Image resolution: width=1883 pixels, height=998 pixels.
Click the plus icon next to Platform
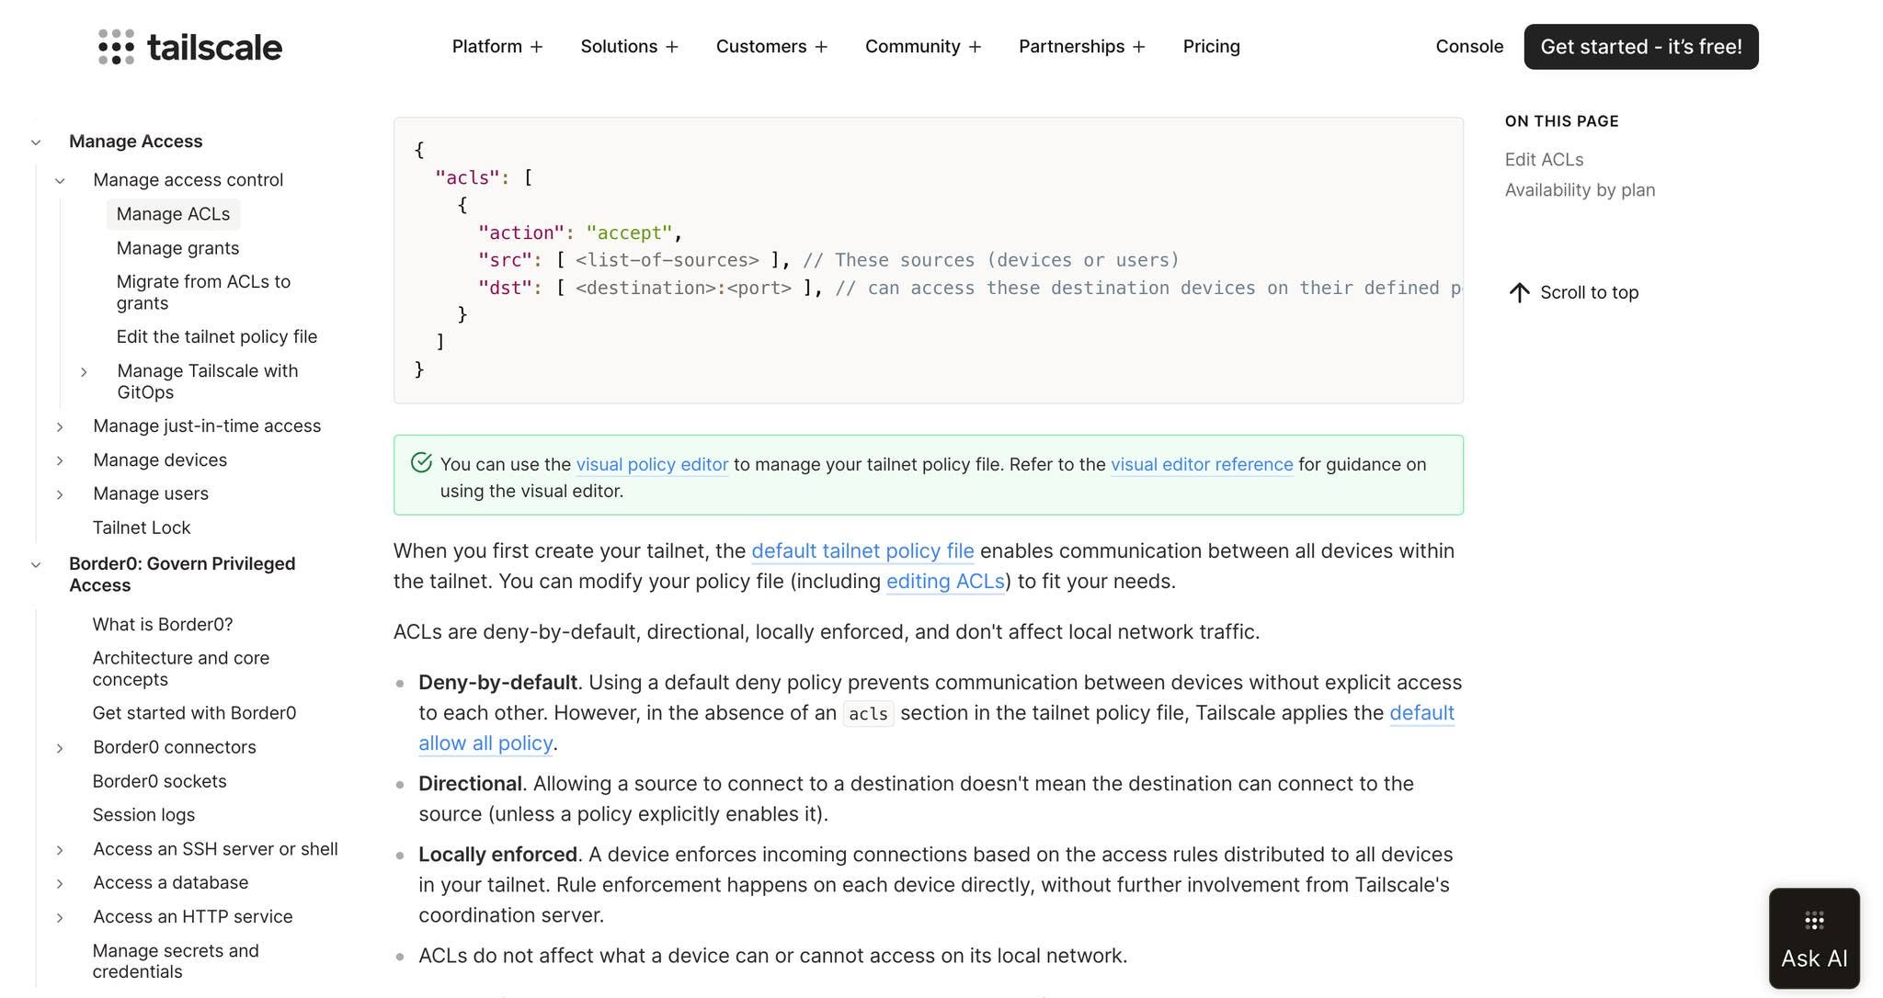536,47
